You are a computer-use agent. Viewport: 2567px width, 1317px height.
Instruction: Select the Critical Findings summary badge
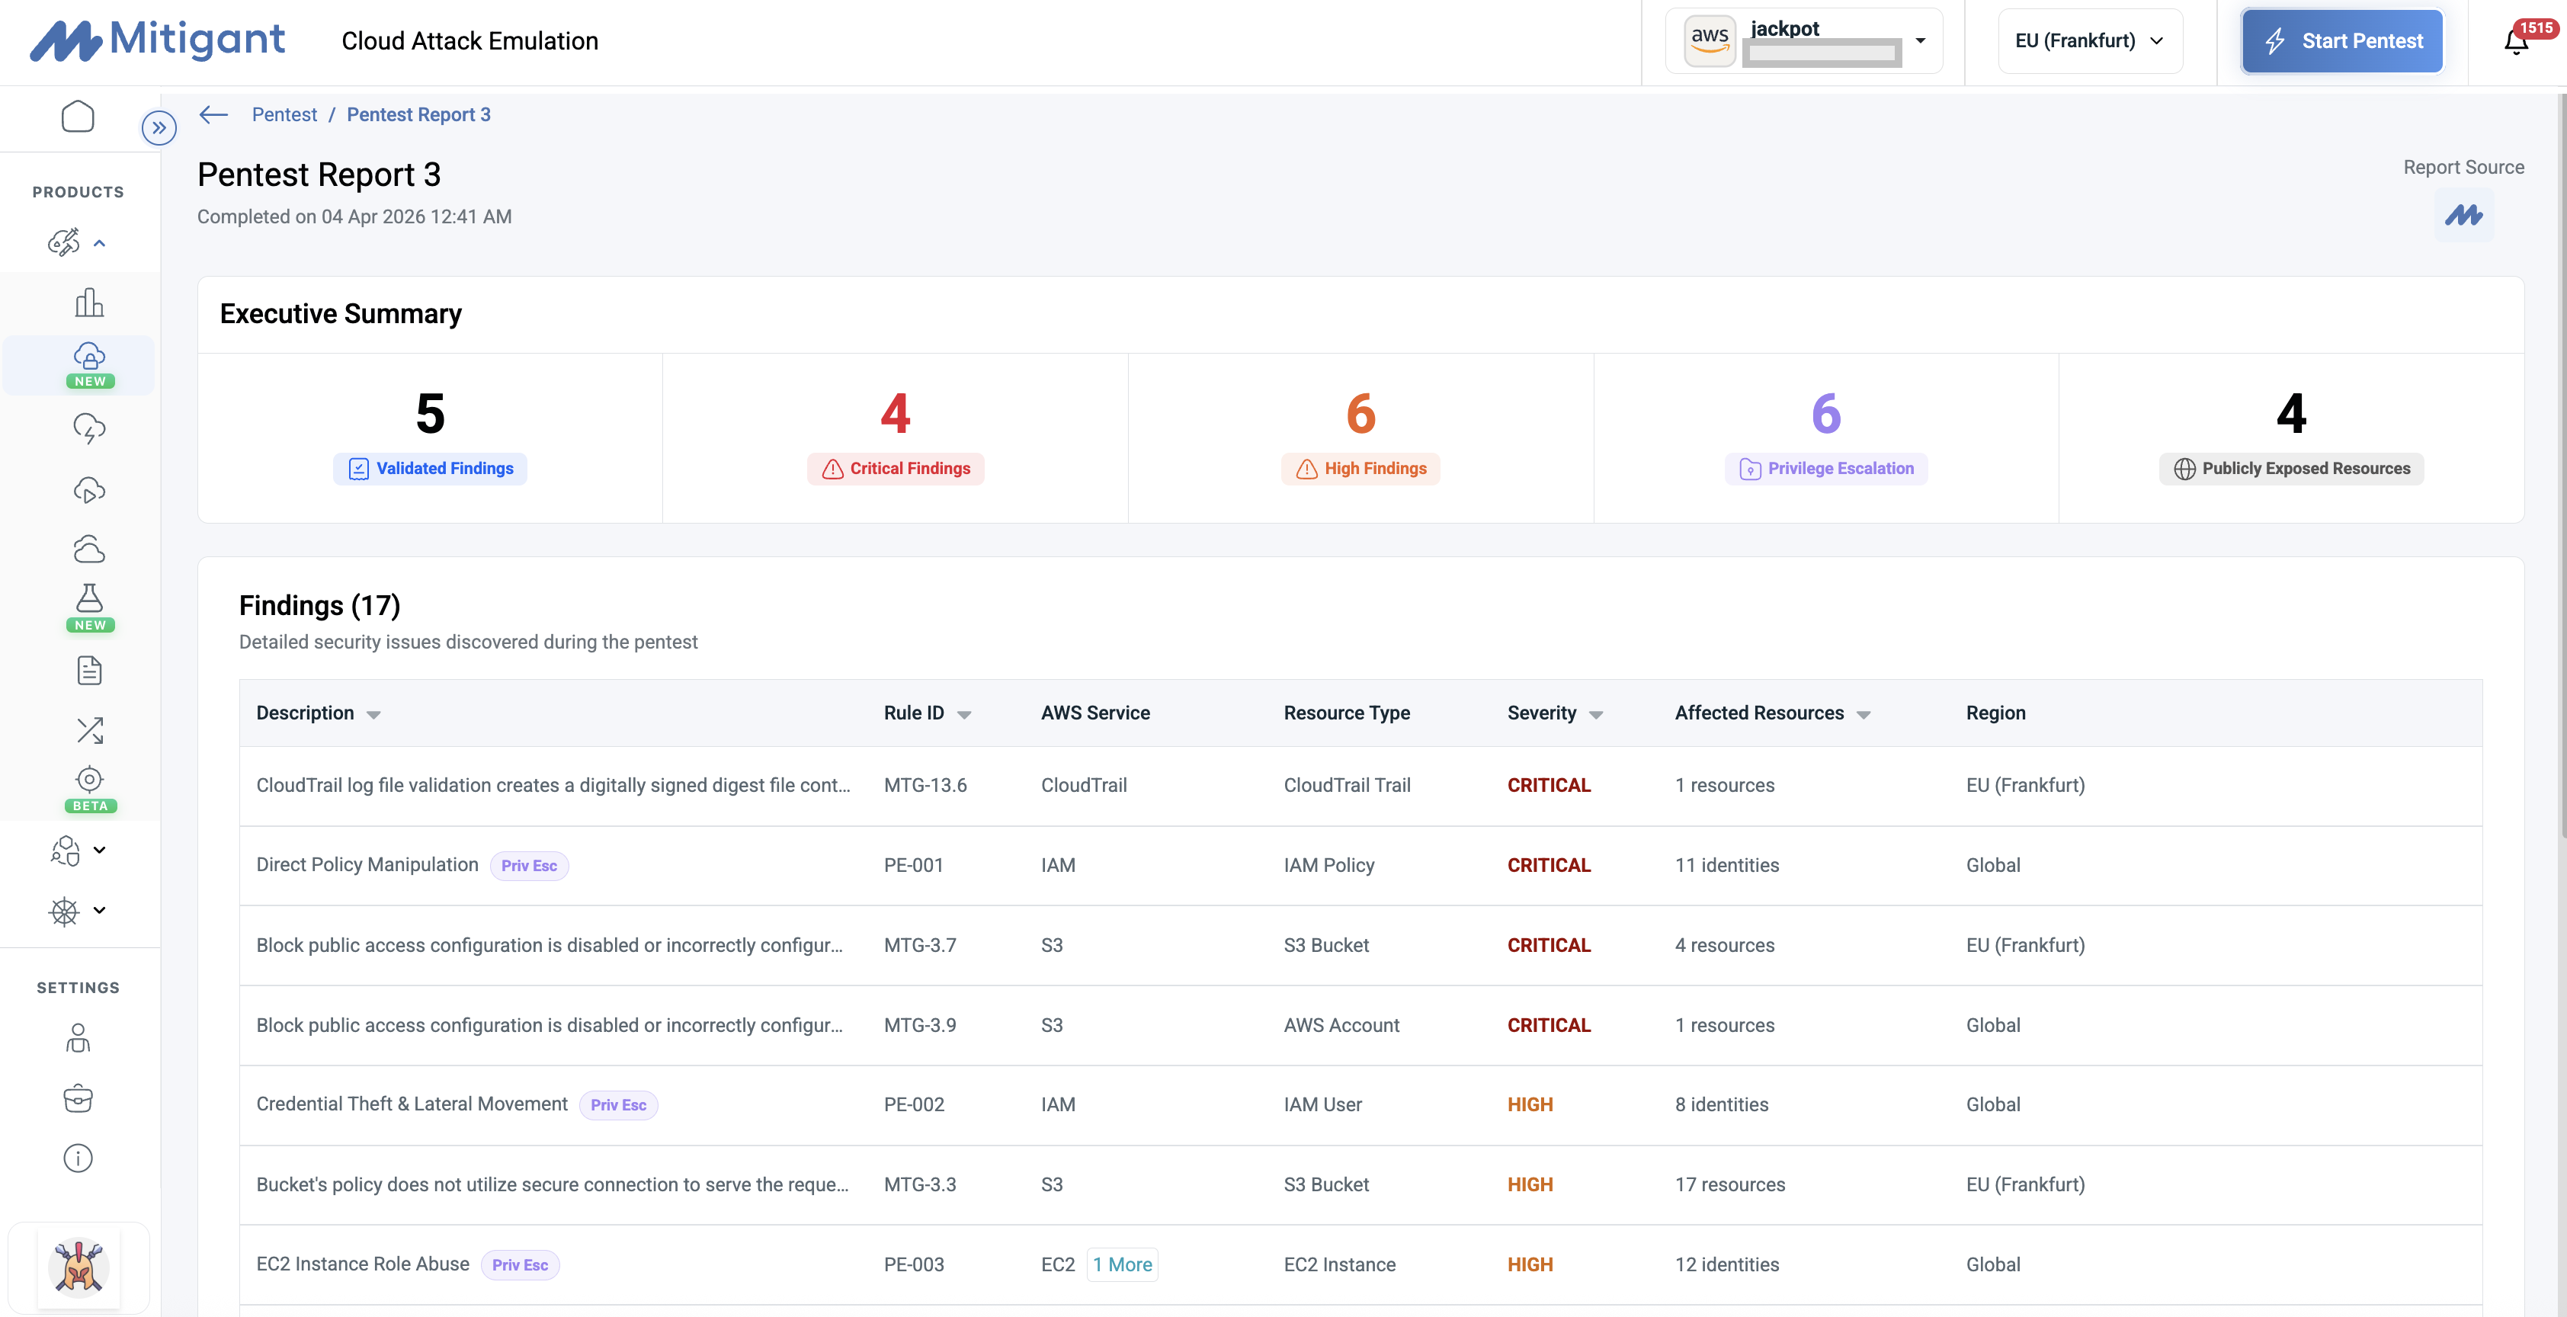coord(895,468)
